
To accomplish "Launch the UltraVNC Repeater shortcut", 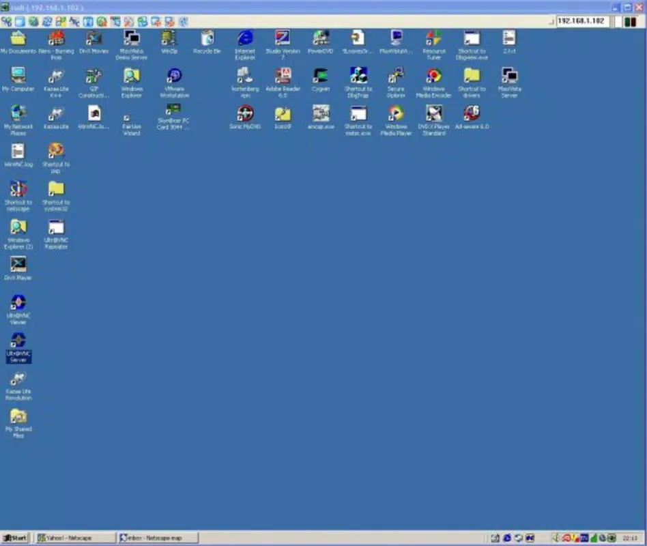I will [x=56, y=234].
